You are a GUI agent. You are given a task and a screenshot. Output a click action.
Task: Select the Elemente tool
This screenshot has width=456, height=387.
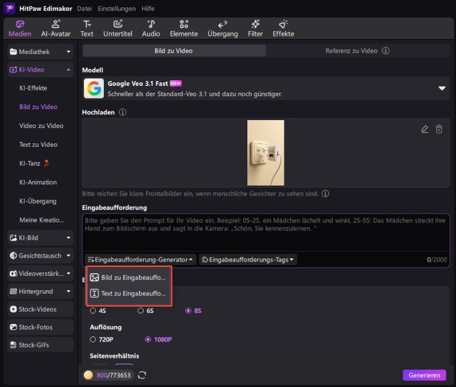click(x=184, y=28)
